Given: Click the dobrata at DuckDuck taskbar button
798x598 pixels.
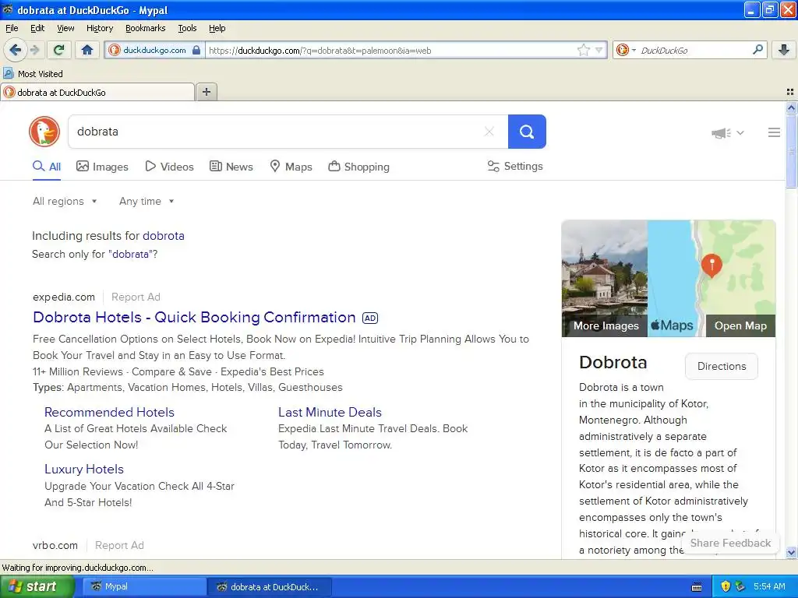Looking at the screenshot, I should click(269, 586).
